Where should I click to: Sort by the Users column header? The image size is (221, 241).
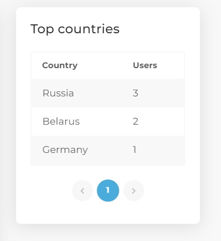(145, 65)
